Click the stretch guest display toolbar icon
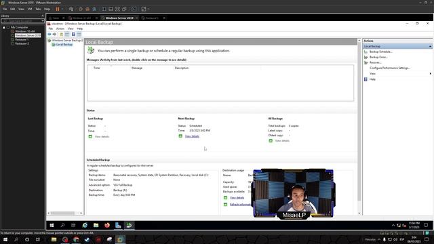434x244 pixels. (x=144, y=9)
